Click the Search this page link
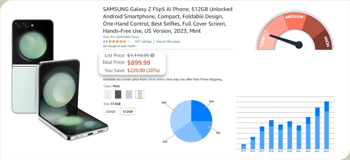Viewport: 350px width, 160px height. tap(168, 42)
